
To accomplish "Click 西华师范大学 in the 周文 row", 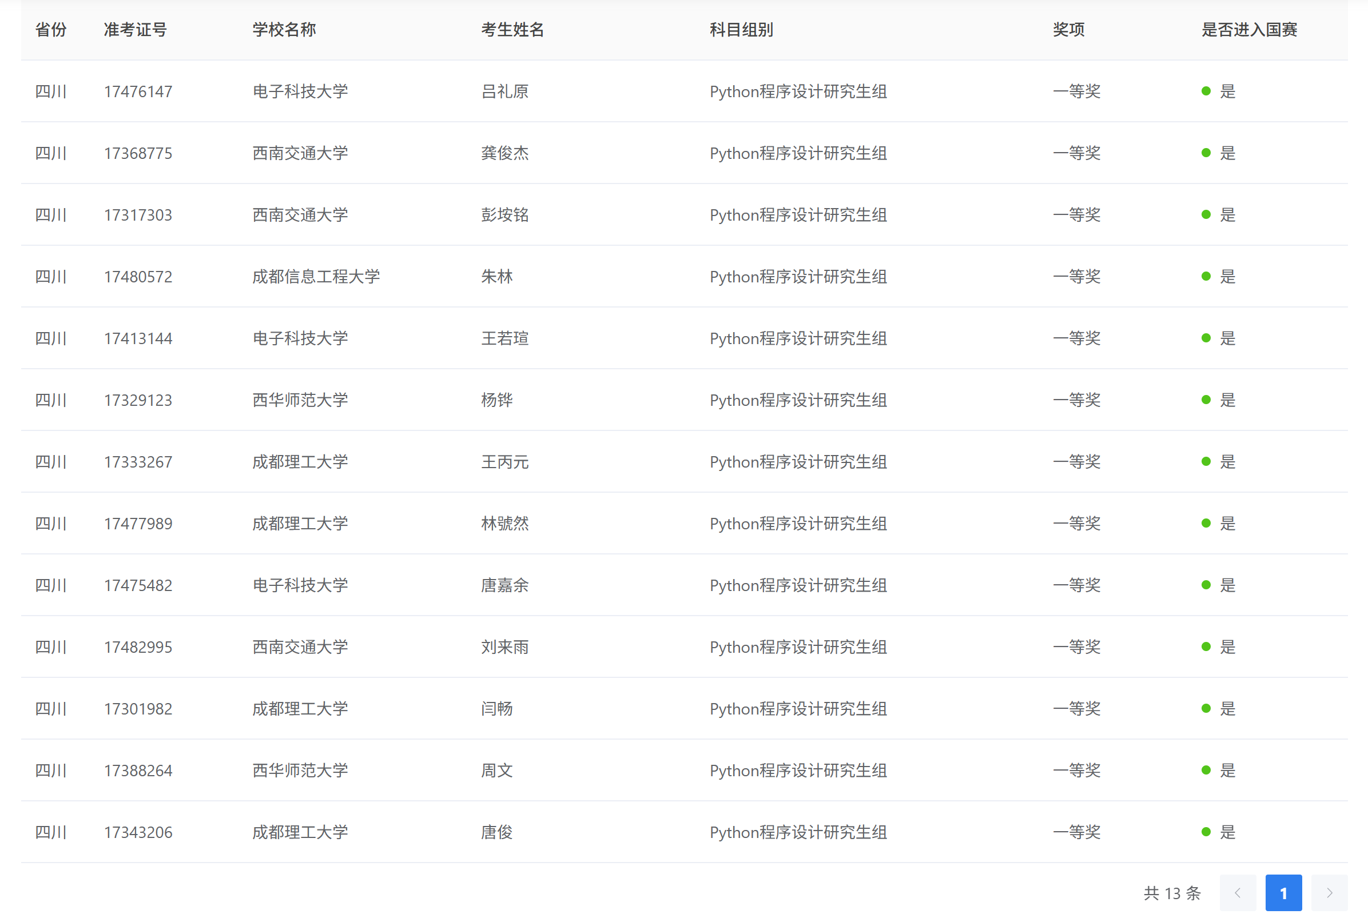I will (300, 770).
